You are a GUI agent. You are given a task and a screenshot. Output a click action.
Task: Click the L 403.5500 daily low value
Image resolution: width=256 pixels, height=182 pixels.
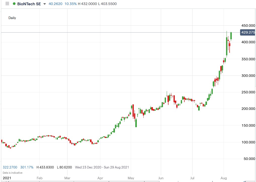tap(107, 4)
